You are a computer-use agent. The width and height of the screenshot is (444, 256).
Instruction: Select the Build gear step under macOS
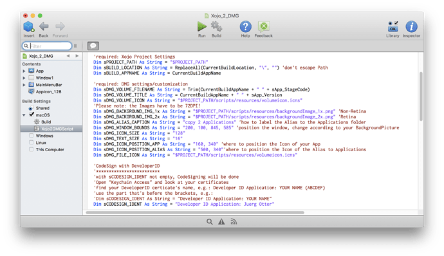click(x=42, y=122)
